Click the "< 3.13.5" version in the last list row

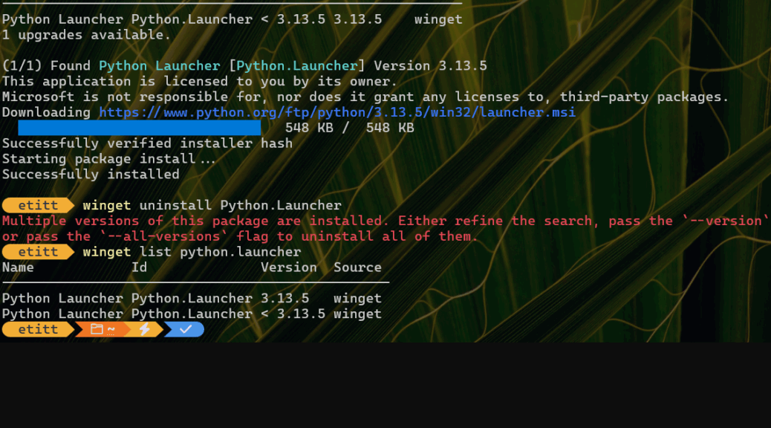(293, 314)
